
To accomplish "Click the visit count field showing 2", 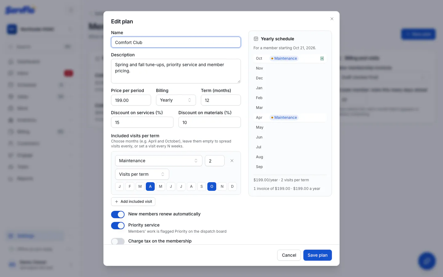I will pyautogui.click(x=215, y=161).
